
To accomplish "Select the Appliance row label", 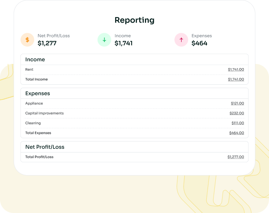I will click(34, 104).
